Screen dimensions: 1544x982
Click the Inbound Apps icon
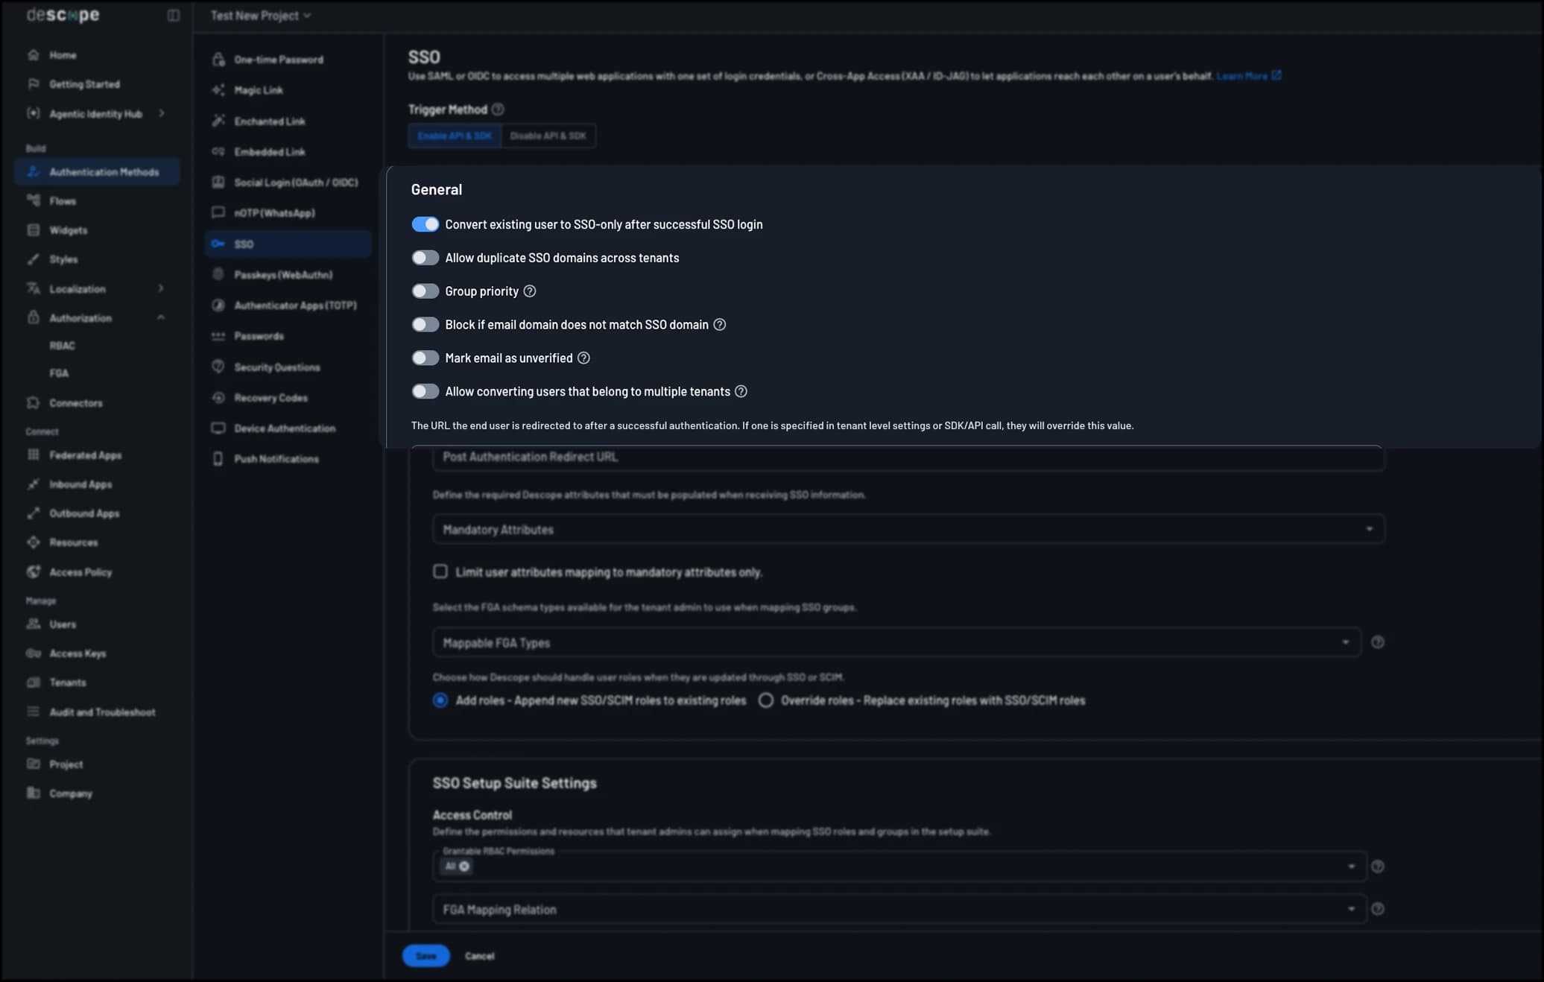pyautogui.click(x=33, y=484)
